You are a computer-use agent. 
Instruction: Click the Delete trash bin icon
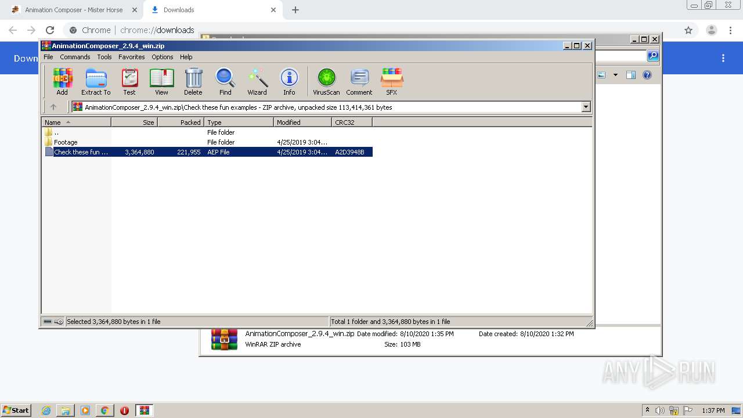tap(193, 81)
